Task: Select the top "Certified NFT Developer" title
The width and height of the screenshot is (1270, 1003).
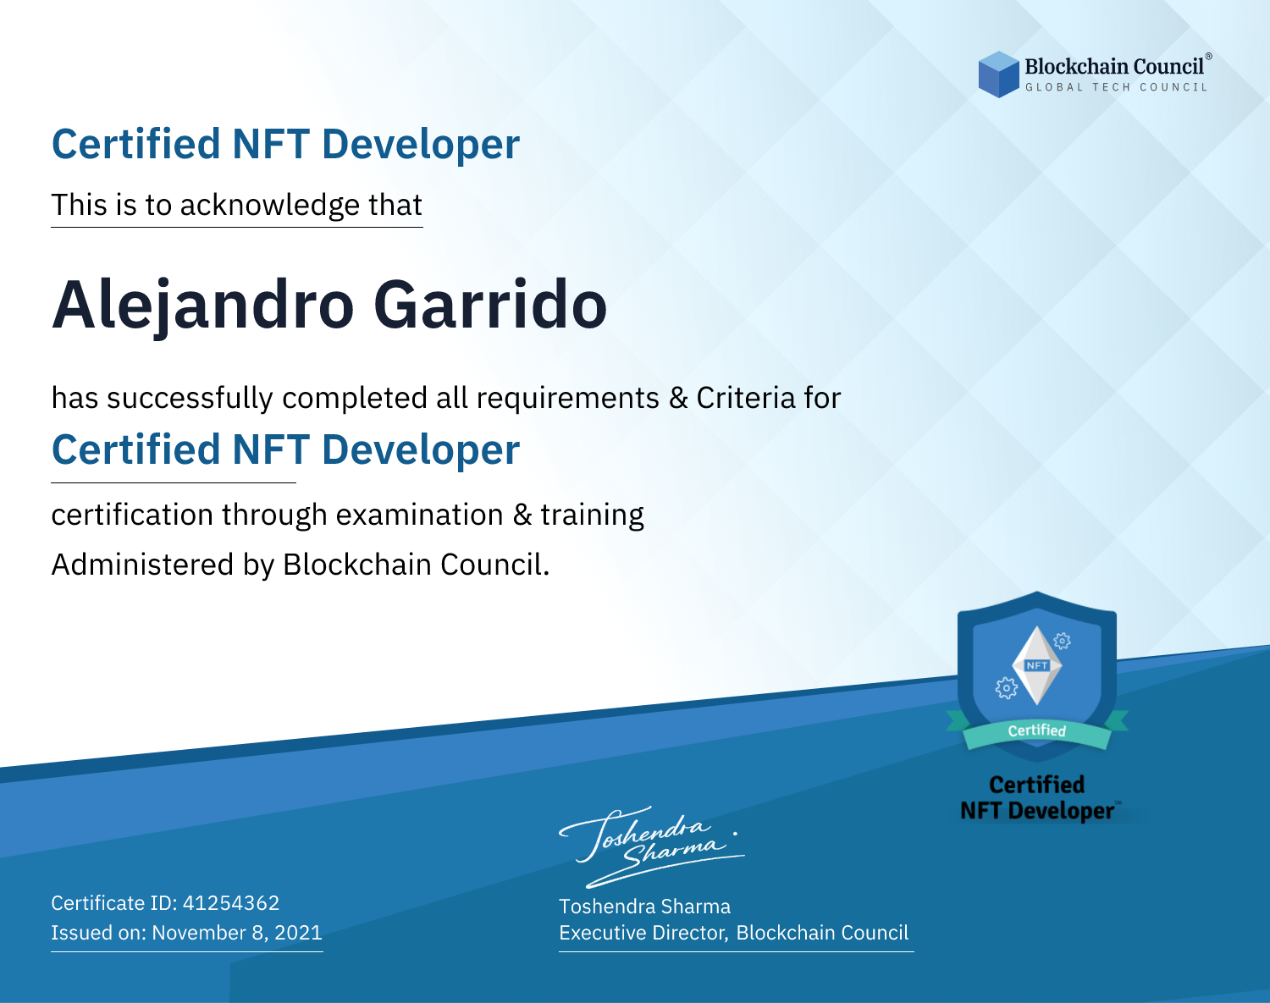Action: click(285, 144)
